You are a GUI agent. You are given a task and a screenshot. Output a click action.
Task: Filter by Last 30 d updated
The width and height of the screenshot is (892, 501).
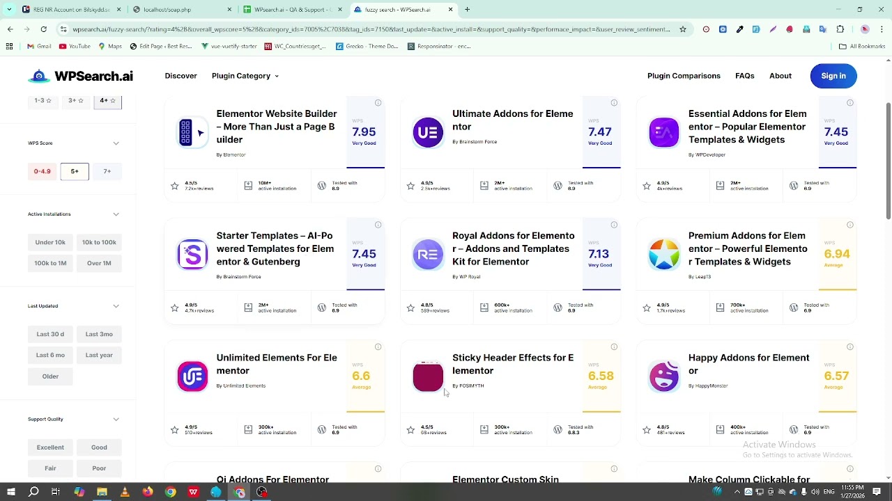[50, 334]
